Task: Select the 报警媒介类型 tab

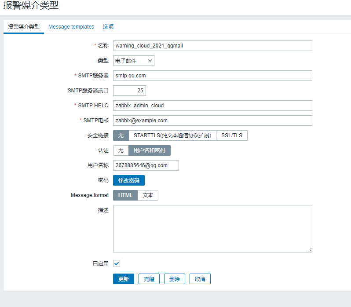Action: 24,27
